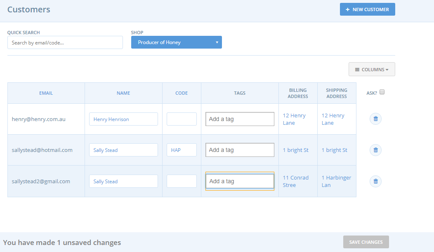Open billing address 1 bright St
Image resolution: width=434 pixels, height=252 pixels.
295,150
